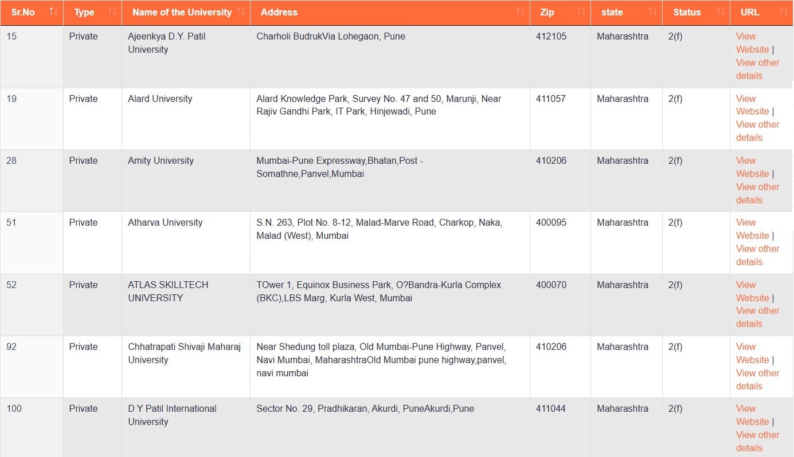Select the Atharva University name cell
Screen dimensions: 794x457
[x=165, y=223]
